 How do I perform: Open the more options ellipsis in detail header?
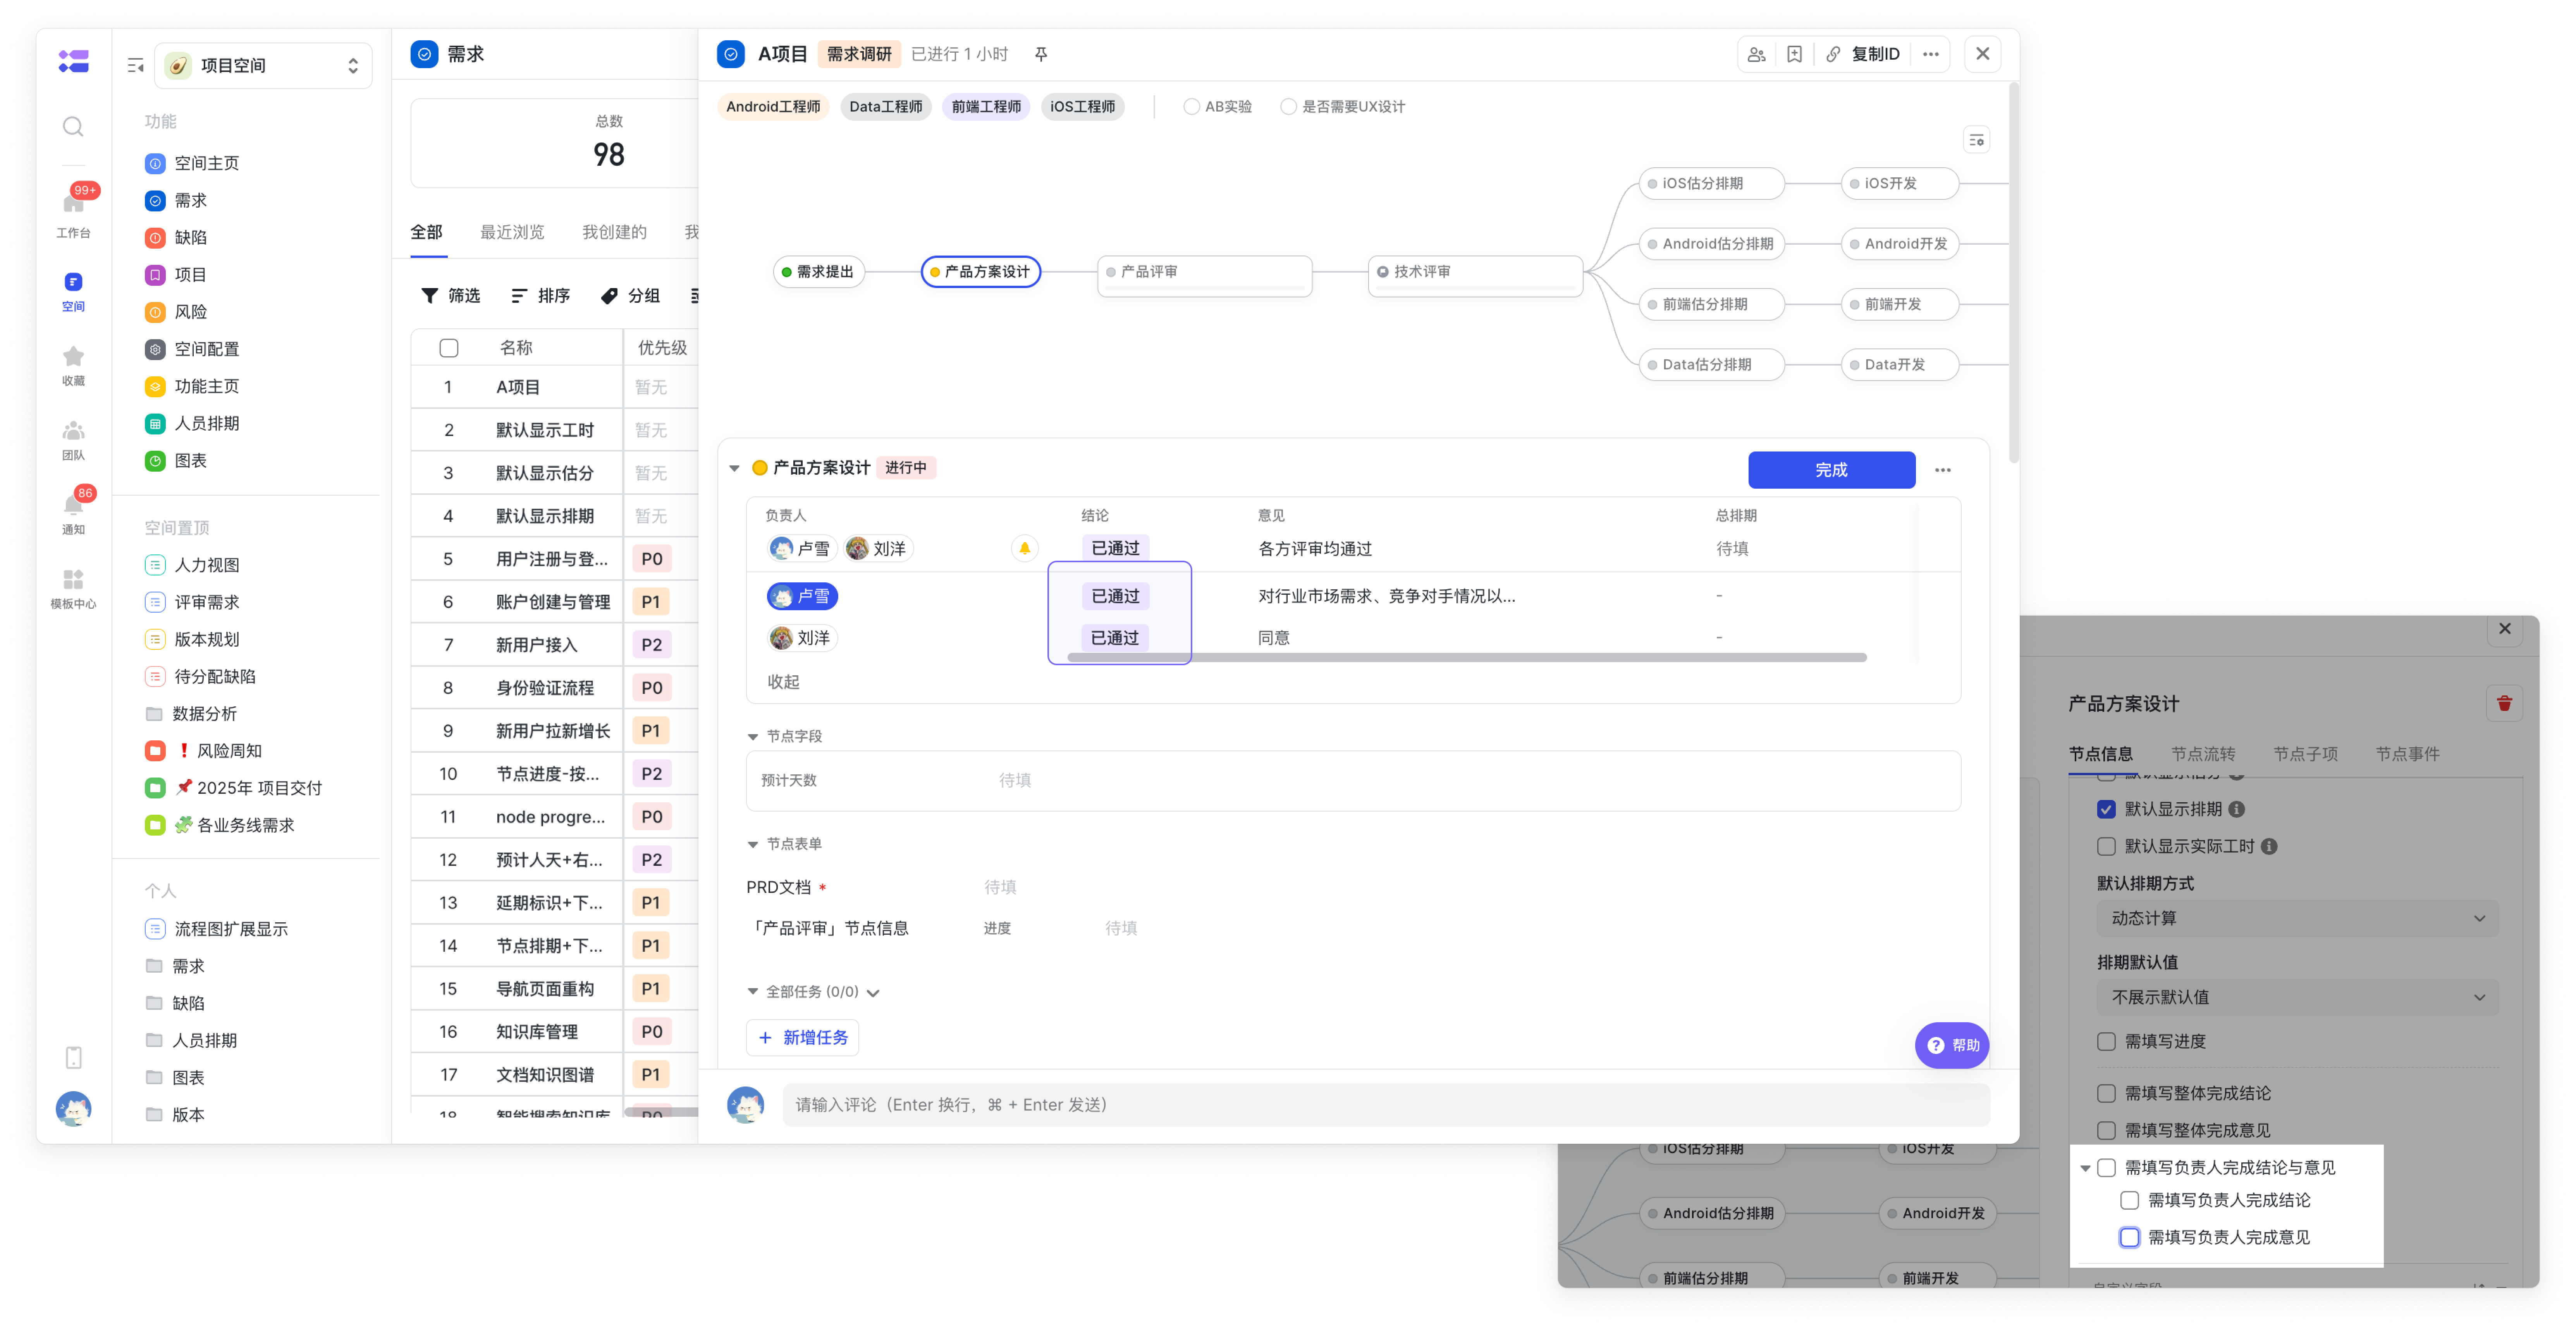tap(1931, 54)
